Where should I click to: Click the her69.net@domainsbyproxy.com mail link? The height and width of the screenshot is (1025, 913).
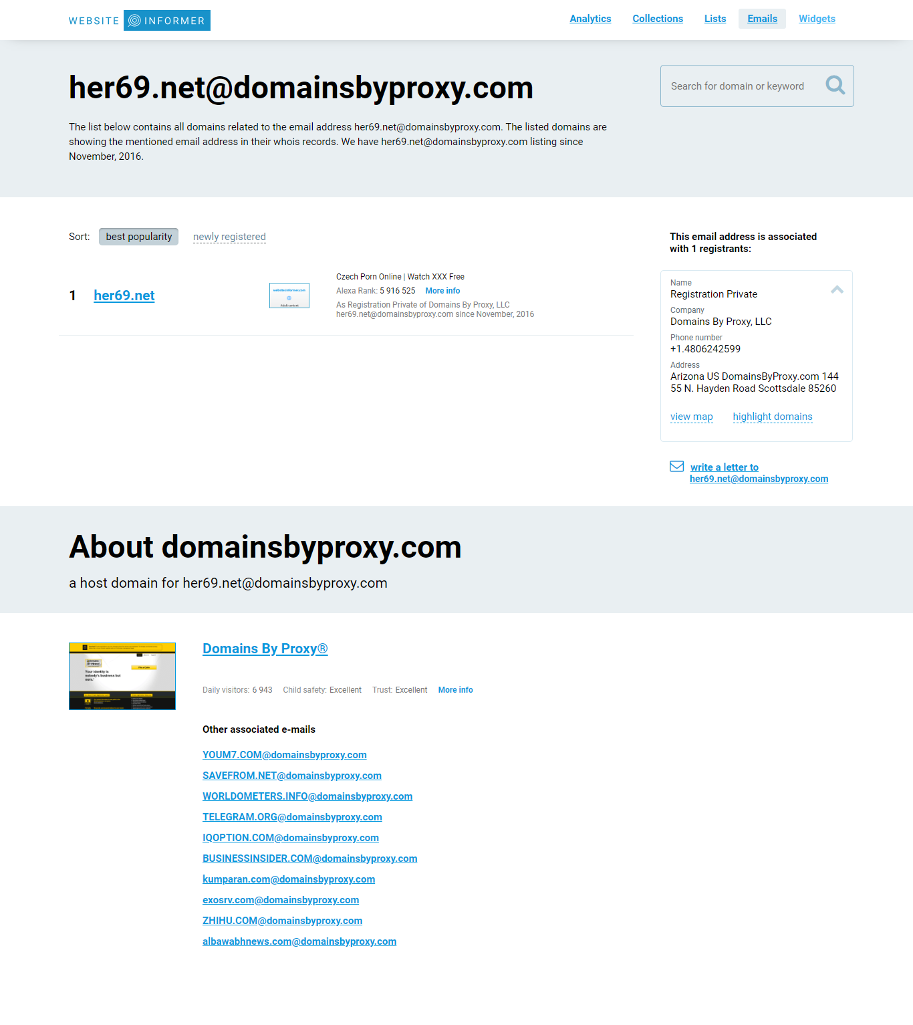point(759,479)
